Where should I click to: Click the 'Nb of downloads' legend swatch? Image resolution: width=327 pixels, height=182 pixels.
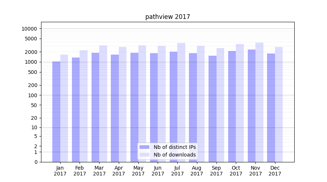coord(144,155)
